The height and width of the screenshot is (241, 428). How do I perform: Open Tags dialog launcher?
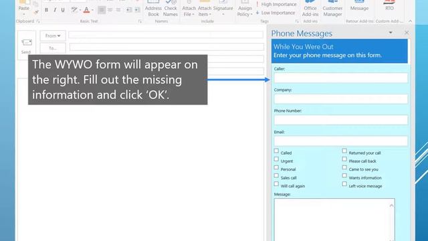[x=297, y=21]
